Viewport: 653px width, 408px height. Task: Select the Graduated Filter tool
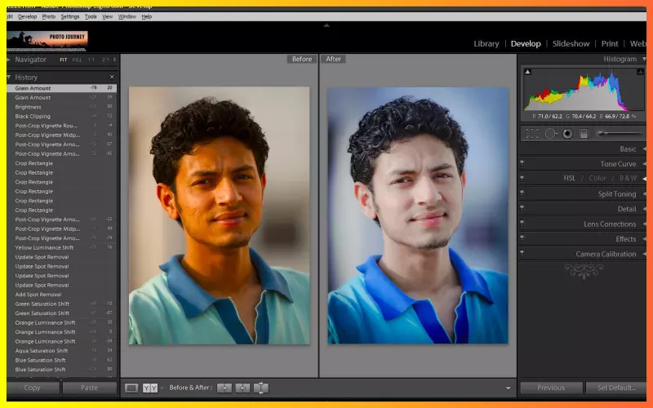tap(584, 134)
